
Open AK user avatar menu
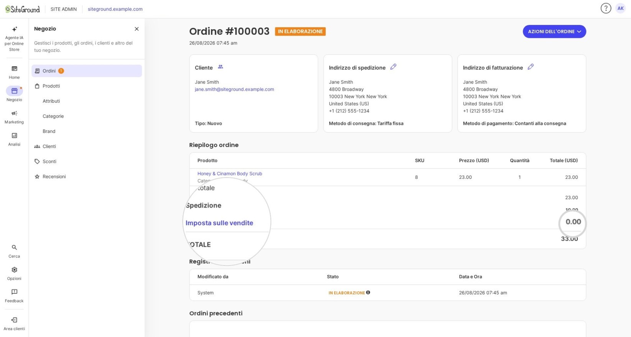(x=620, y=8)
